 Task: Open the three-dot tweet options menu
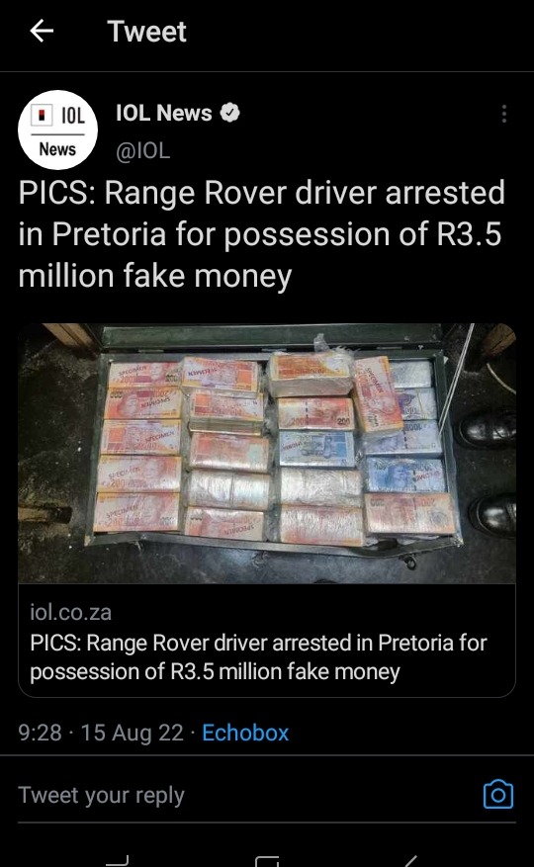pyautogui.click(x=503, y=114)
